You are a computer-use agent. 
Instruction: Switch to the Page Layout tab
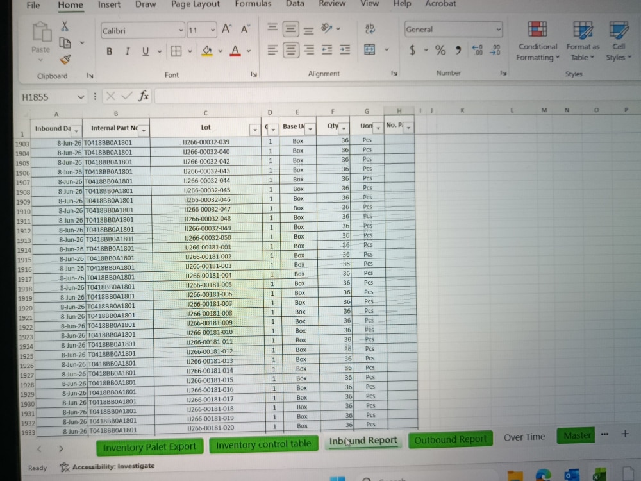pos(195,4)
